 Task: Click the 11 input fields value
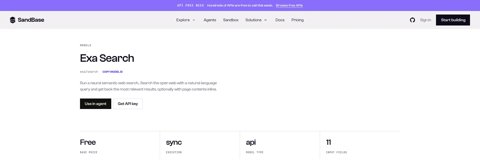click(x=328, y=142)
